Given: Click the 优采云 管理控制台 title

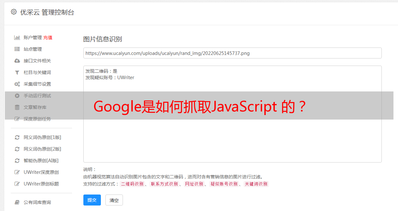Looking at the screenshot, I should coord(47,12).
